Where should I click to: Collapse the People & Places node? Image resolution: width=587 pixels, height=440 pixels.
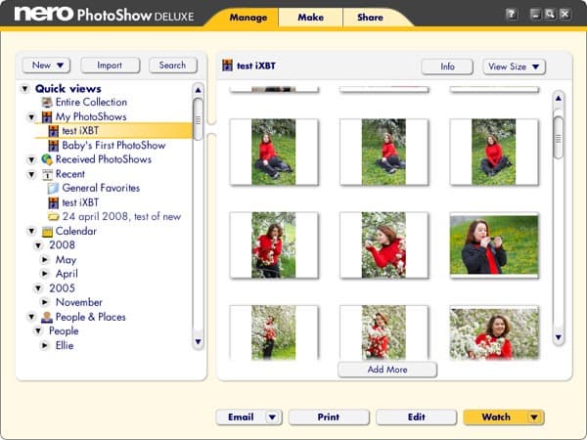click(x=32, y=317)
